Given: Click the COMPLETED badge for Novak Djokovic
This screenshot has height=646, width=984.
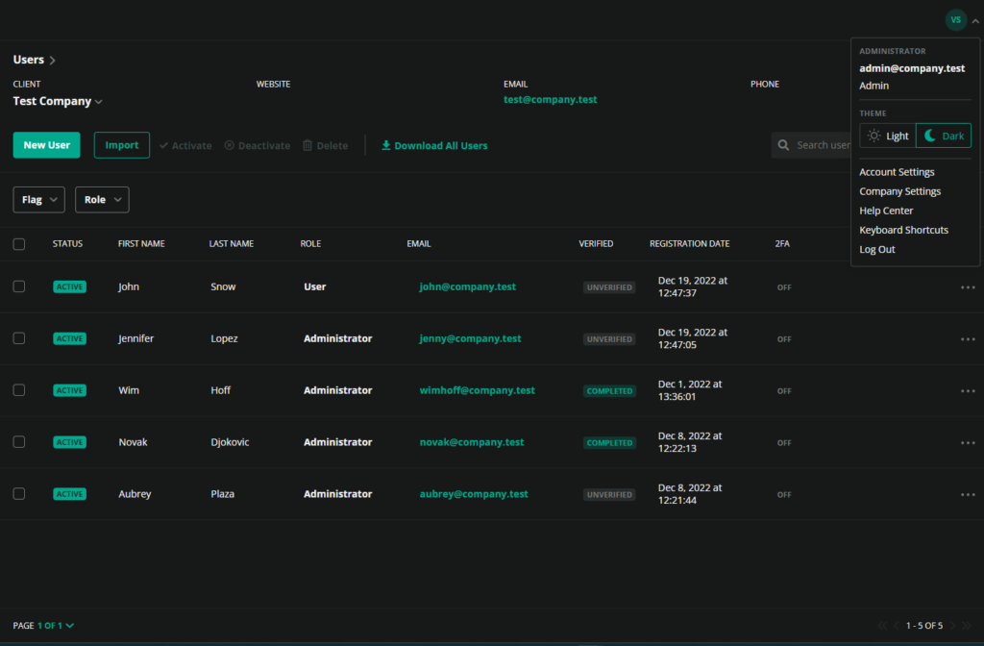Looking at the screenshot, I should coord(609,442).
